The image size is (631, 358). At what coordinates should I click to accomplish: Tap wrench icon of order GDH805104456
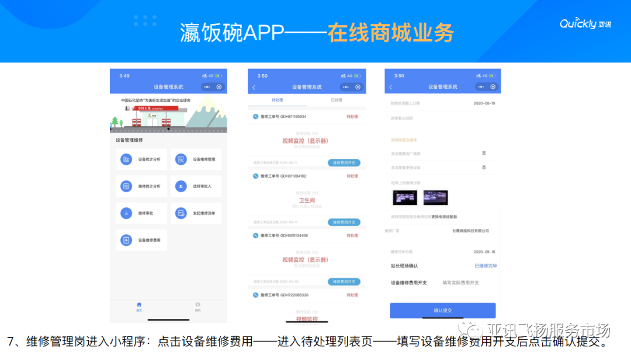[255, 236]
